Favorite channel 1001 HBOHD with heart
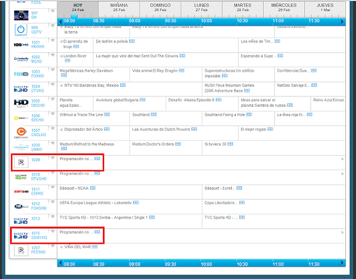This screenshot has width=356, height=279. [53, 41]
